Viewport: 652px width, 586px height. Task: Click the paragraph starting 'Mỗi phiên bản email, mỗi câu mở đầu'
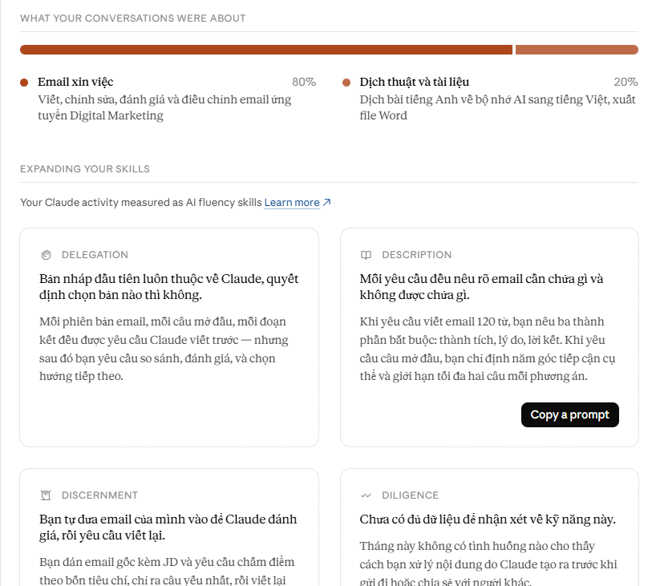(164, 349)
